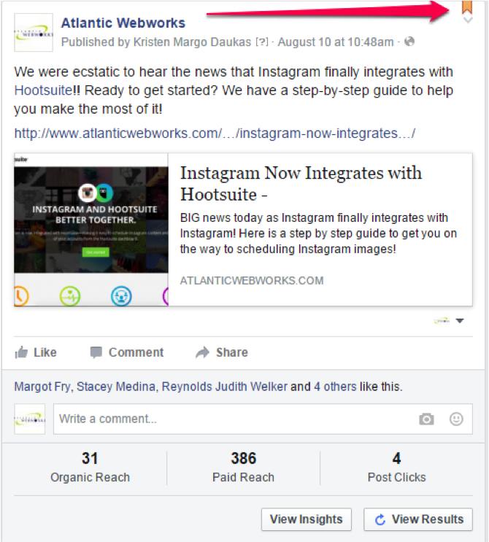489x542 pixels.
Task: Open article title Instagram Now Integrates with Hootsuite
Action: 301,183
